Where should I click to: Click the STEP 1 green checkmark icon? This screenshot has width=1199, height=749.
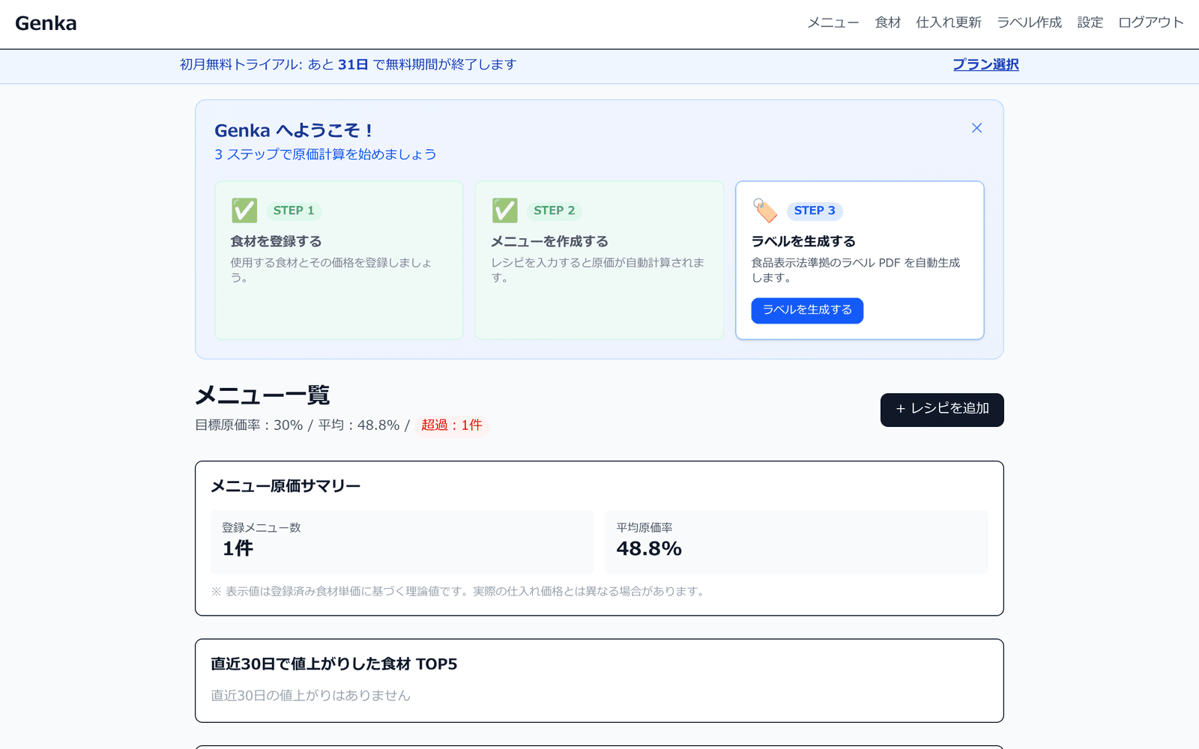[244, 210]
